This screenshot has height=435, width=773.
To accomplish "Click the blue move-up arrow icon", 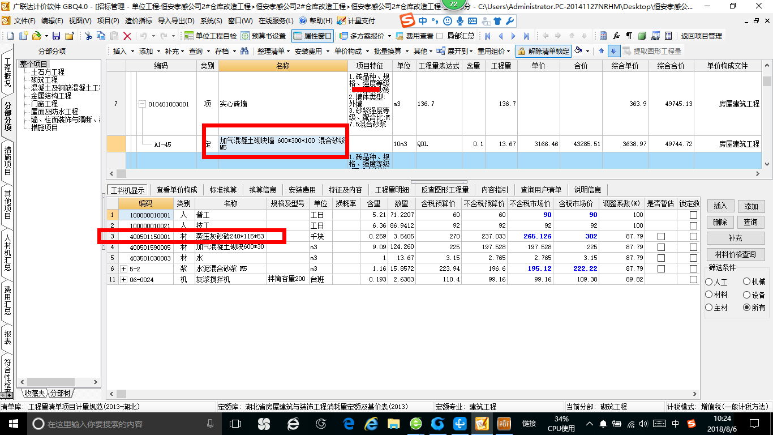I will [602, 51].
